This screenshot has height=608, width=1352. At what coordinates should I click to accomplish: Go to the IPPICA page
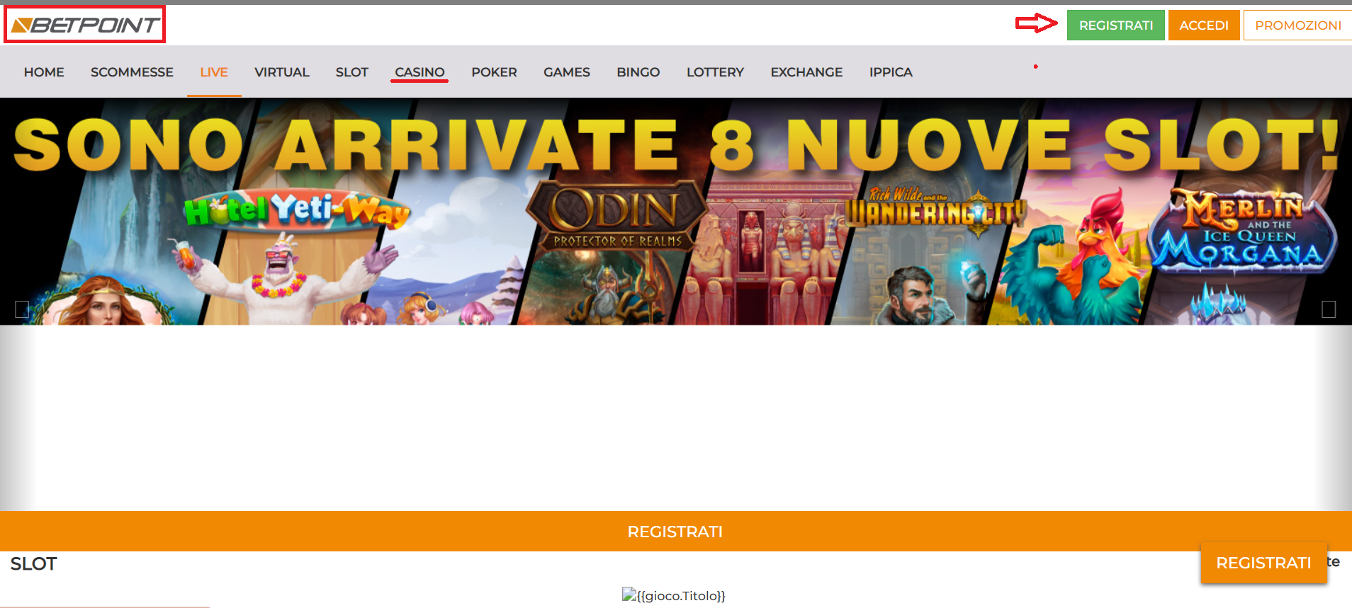tap(891, 72)
